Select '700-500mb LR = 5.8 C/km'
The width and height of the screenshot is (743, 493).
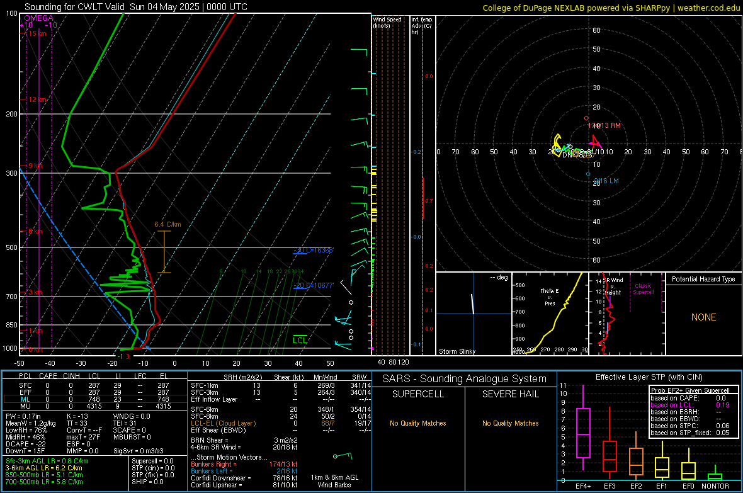tap(44, 482)
